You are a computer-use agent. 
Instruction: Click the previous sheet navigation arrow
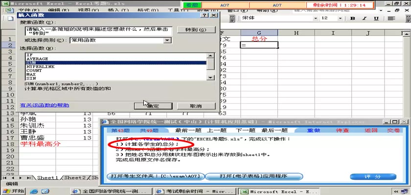[x=13, y=178]
